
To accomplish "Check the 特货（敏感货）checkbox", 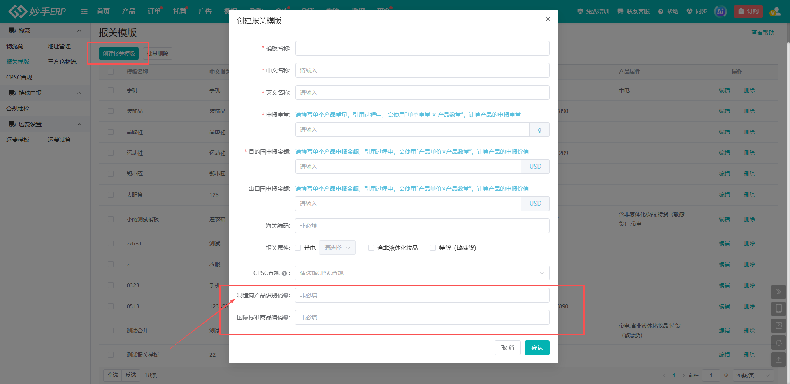I will click(x=433, y=248).
